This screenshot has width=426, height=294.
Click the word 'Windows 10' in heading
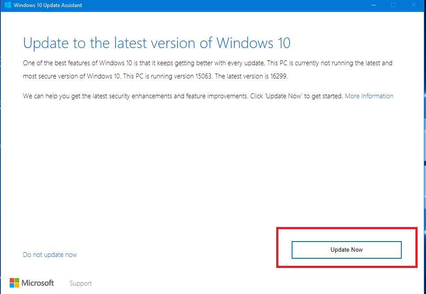(x=253, y=43)
